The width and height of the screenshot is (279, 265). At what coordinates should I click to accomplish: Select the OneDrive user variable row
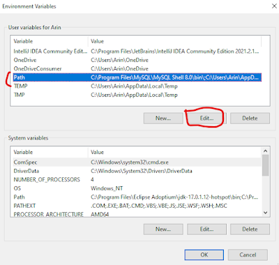(x=137, y=60)
